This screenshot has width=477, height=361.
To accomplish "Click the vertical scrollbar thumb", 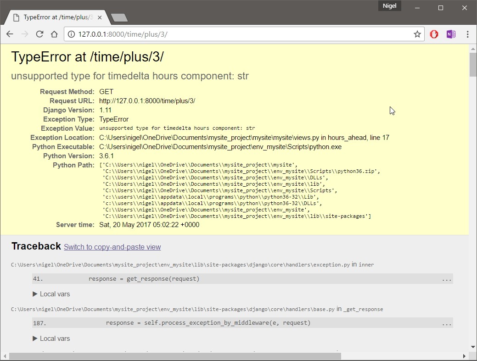I will [x=473, y=64].
